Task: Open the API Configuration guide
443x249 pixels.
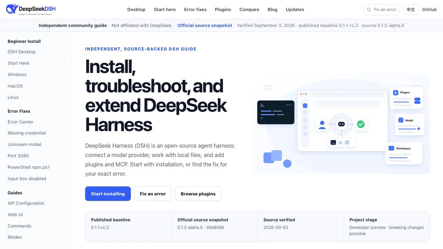Action: point(26,203)
